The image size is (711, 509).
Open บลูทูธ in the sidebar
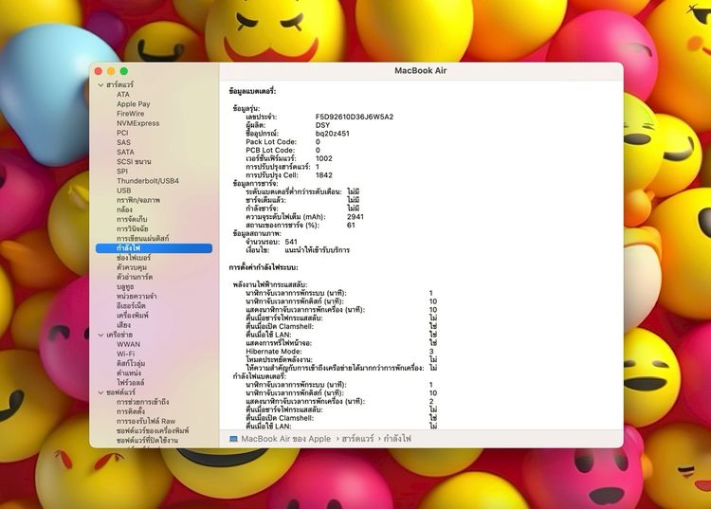(125, 286)
